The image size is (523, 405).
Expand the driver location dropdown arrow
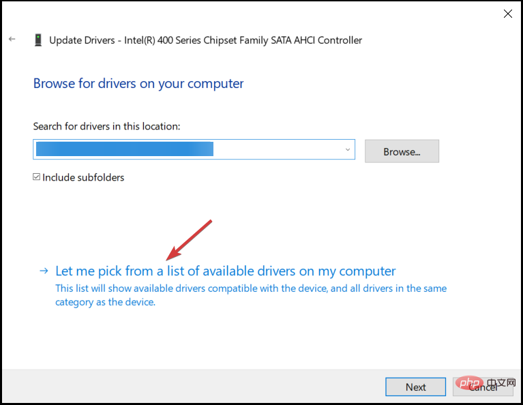coord(348,149)
